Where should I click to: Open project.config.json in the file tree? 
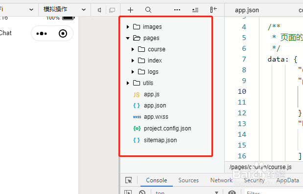tap(167, 129)
